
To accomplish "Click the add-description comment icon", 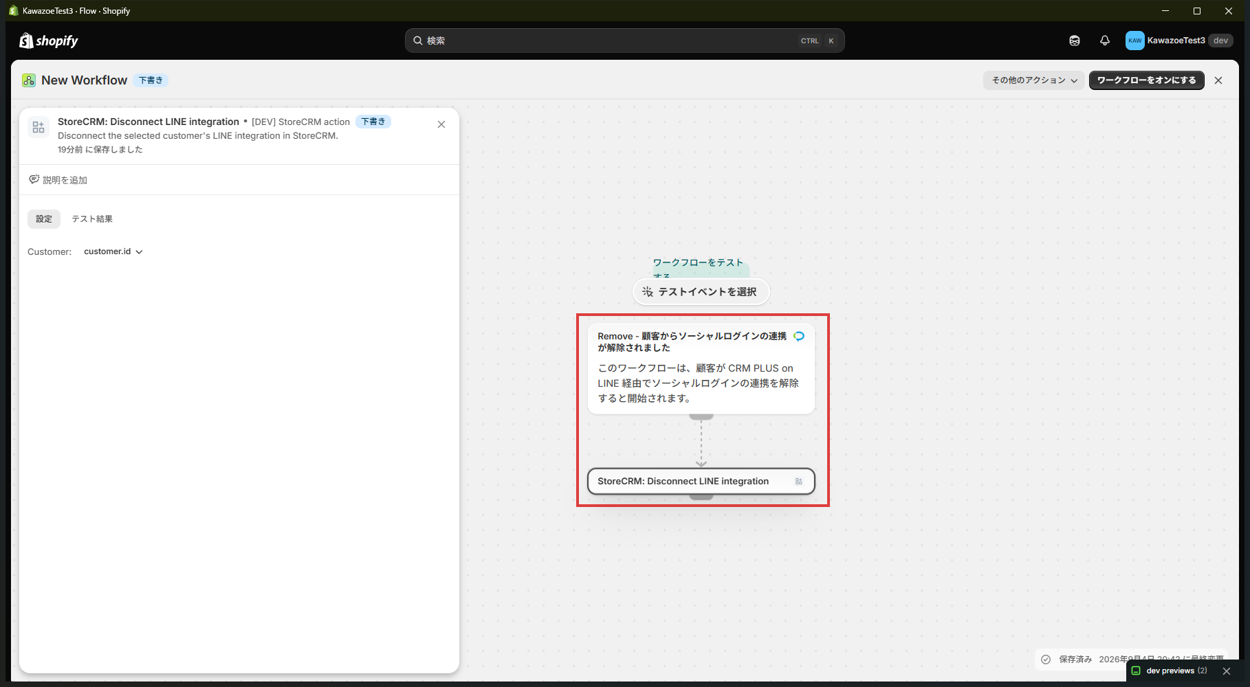I will coord(34,179).
